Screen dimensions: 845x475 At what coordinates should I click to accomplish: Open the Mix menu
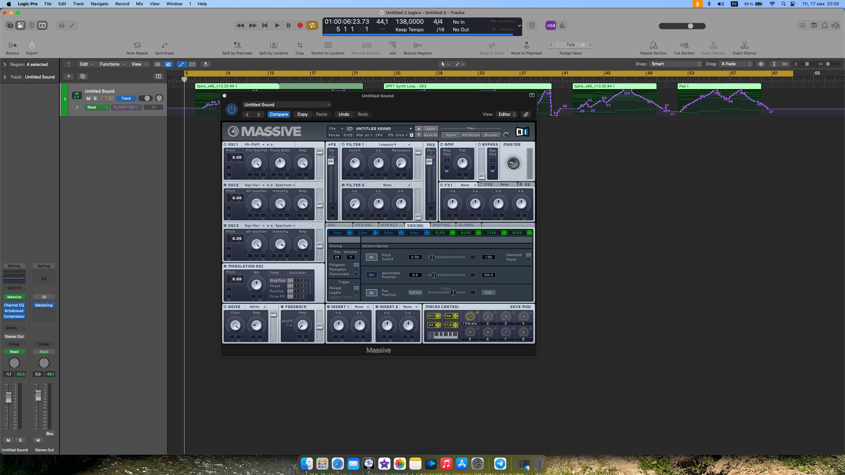click(x=139, y=4)
